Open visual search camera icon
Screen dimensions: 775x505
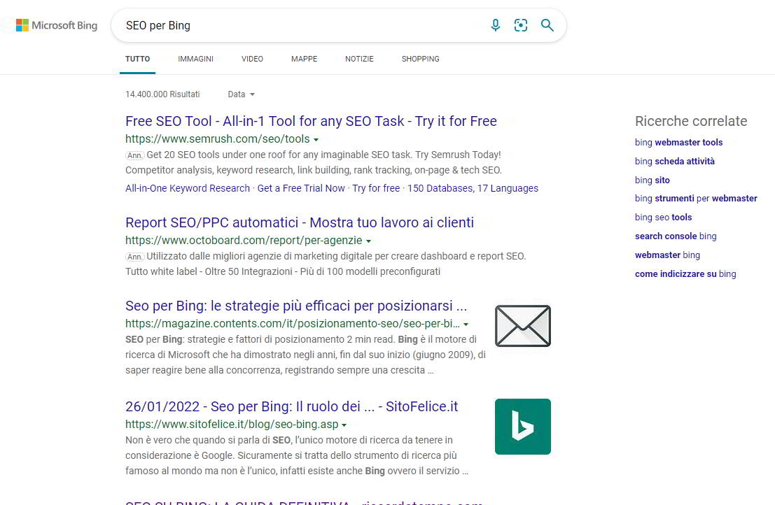pos(521,25)
